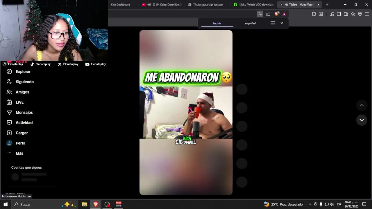The width and height of the screenshot is (372, 209).
Task: Click the YouTube Elcostaplay overlay label
Action: coord(96,64)
